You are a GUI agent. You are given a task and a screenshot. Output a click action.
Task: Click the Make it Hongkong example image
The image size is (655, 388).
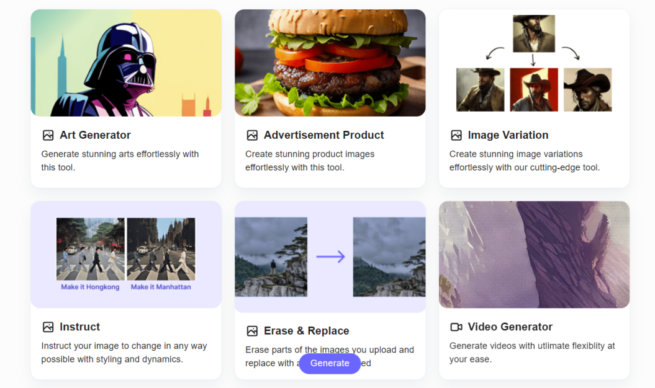91,249
